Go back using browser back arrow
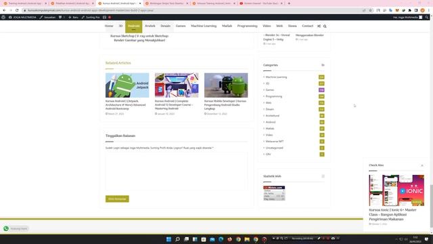This screenshot has height=244, width=433. point(4,10)
